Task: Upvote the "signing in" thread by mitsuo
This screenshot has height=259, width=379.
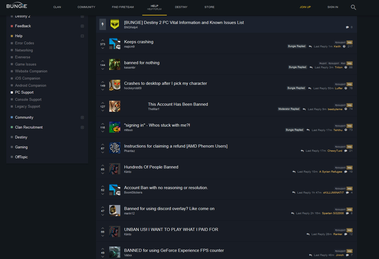Action: pos(103,124)
